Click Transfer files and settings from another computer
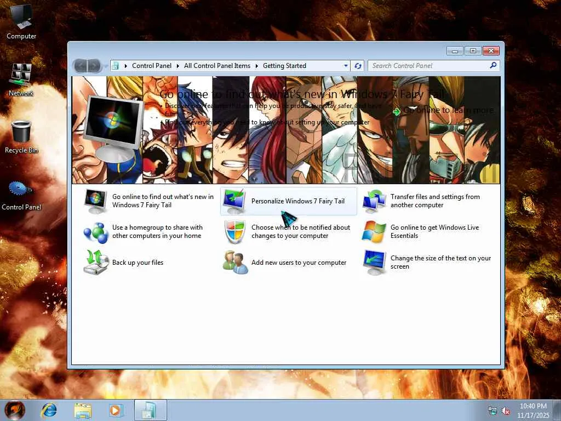Screen dimensions: 561x421 (x=435, y=201)
